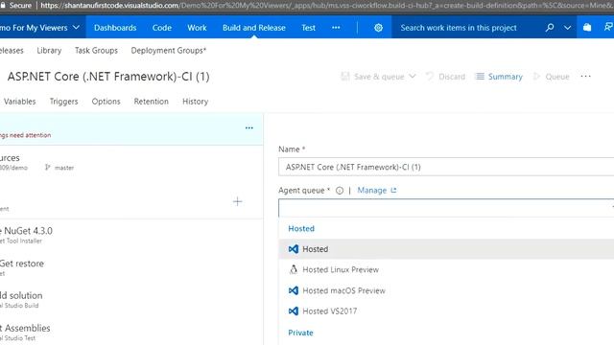Choose Hosted macOS Preview queue
Viewport: 614px width, 345px height.
pyautogui.click(x=446, y=290)
